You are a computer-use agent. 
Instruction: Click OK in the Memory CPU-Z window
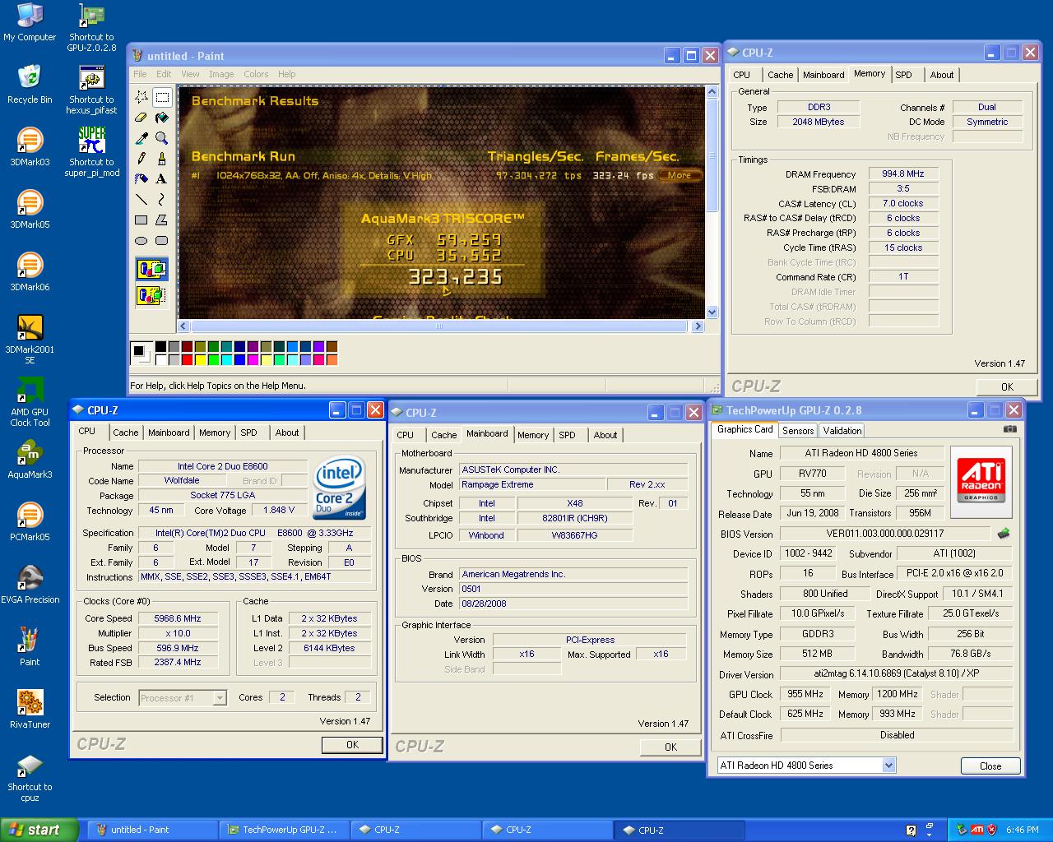tap(1007, 386)
